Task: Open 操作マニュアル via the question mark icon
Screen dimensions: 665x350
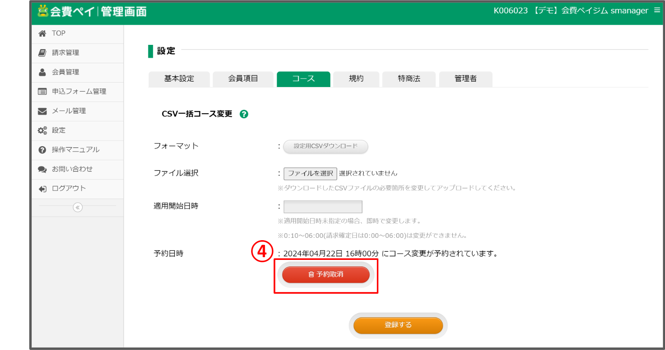Action: pyautogui.click(x=43, y=150)
